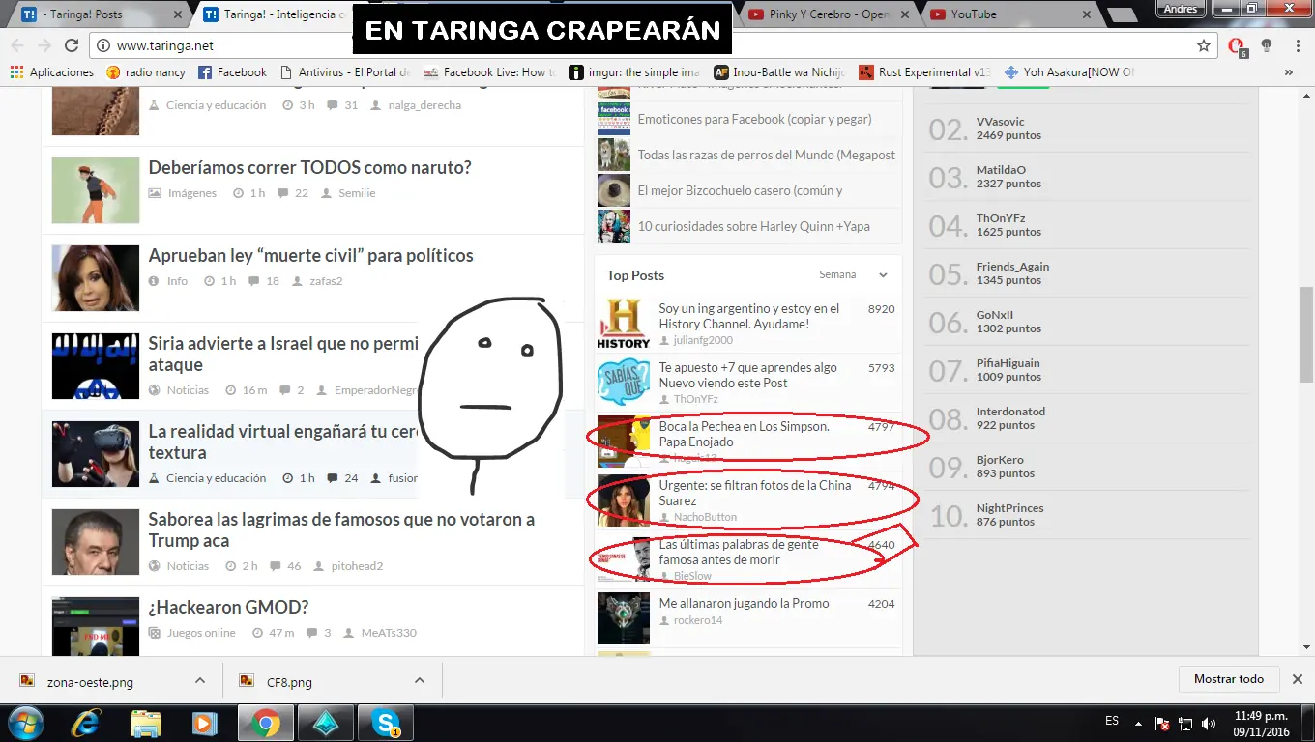Image resolution: width=1315 pixels, height=742 pixels.
Task: Open post 'Aprueban ley muerte civil para políticos'
Action: click(310, 255)
